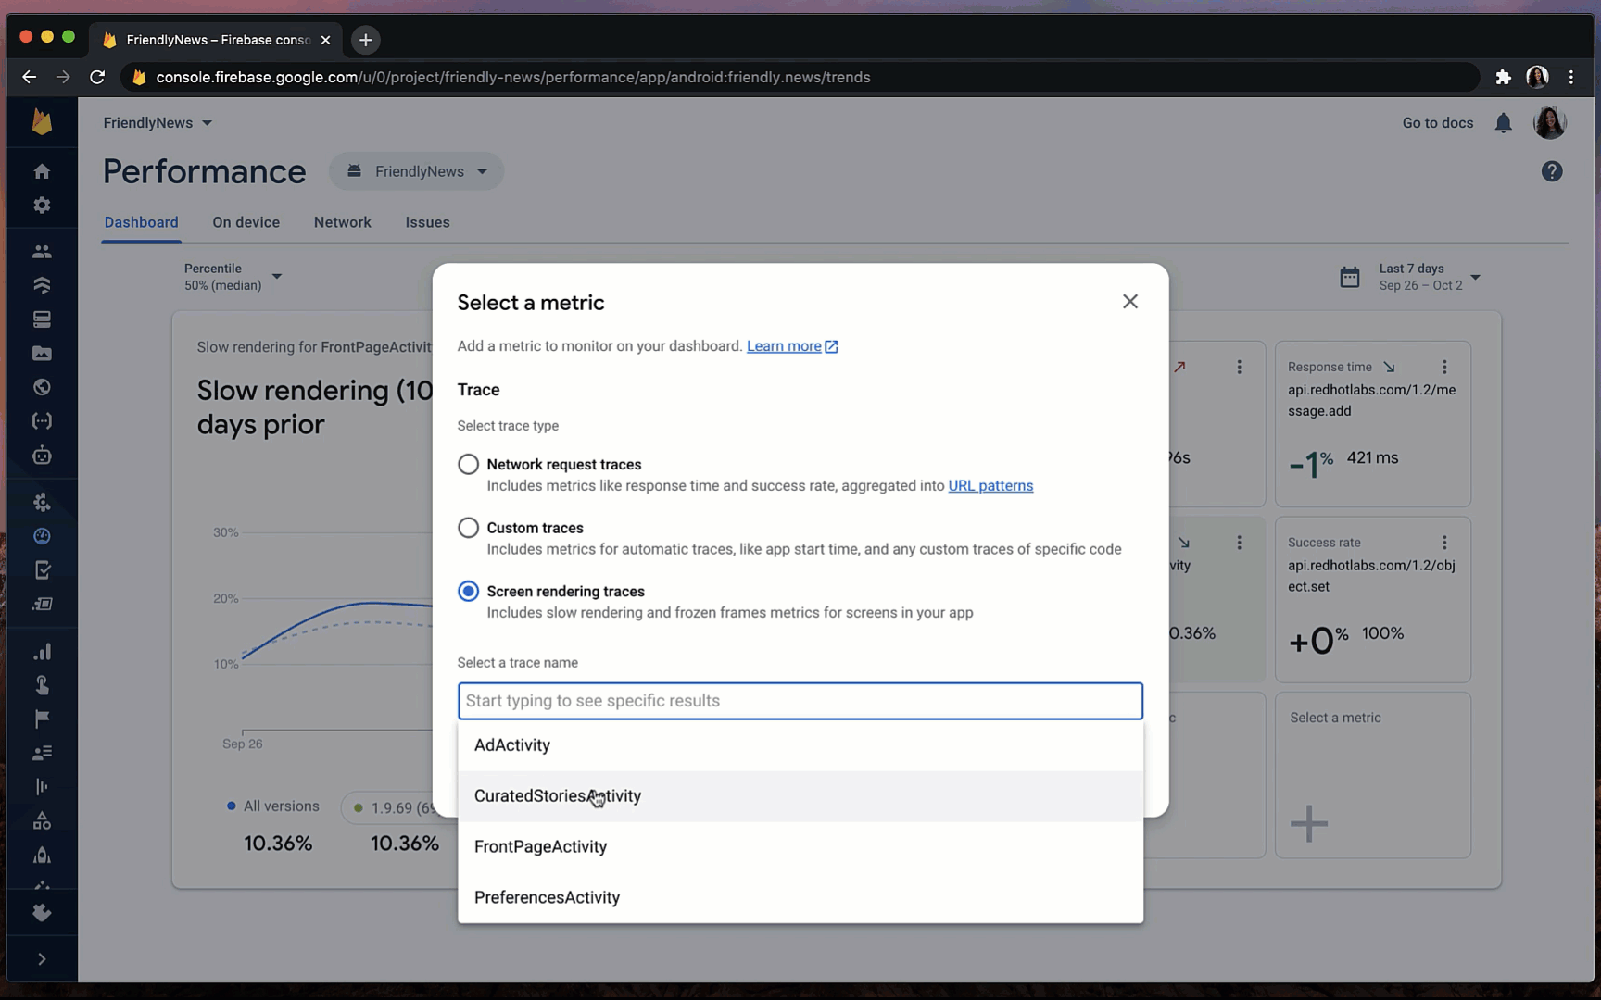
Task: Open more options on Response time card
Action: point(1443,367)
